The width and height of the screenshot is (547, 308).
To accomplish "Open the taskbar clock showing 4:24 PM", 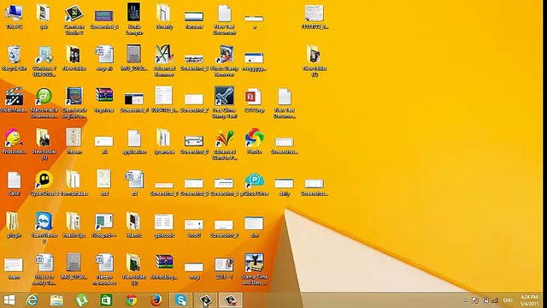I will click(529, 300).
